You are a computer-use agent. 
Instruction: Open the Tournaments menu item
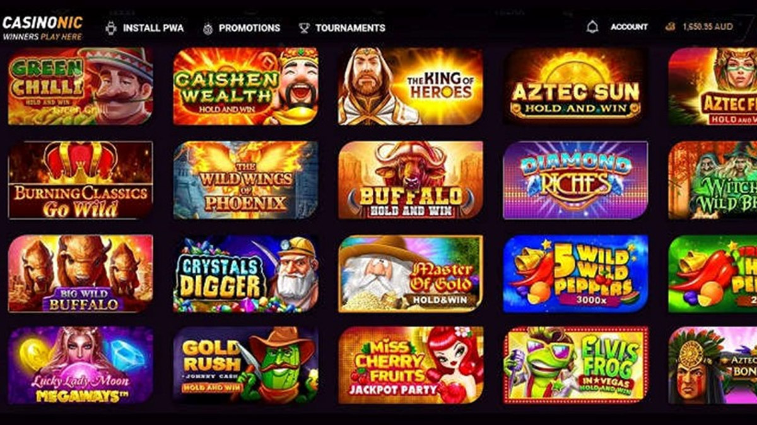(x=350, y=28)
